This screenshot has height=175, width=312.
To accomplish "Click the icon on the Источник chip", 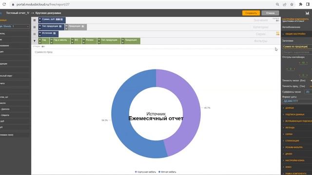I will point(54,33).
